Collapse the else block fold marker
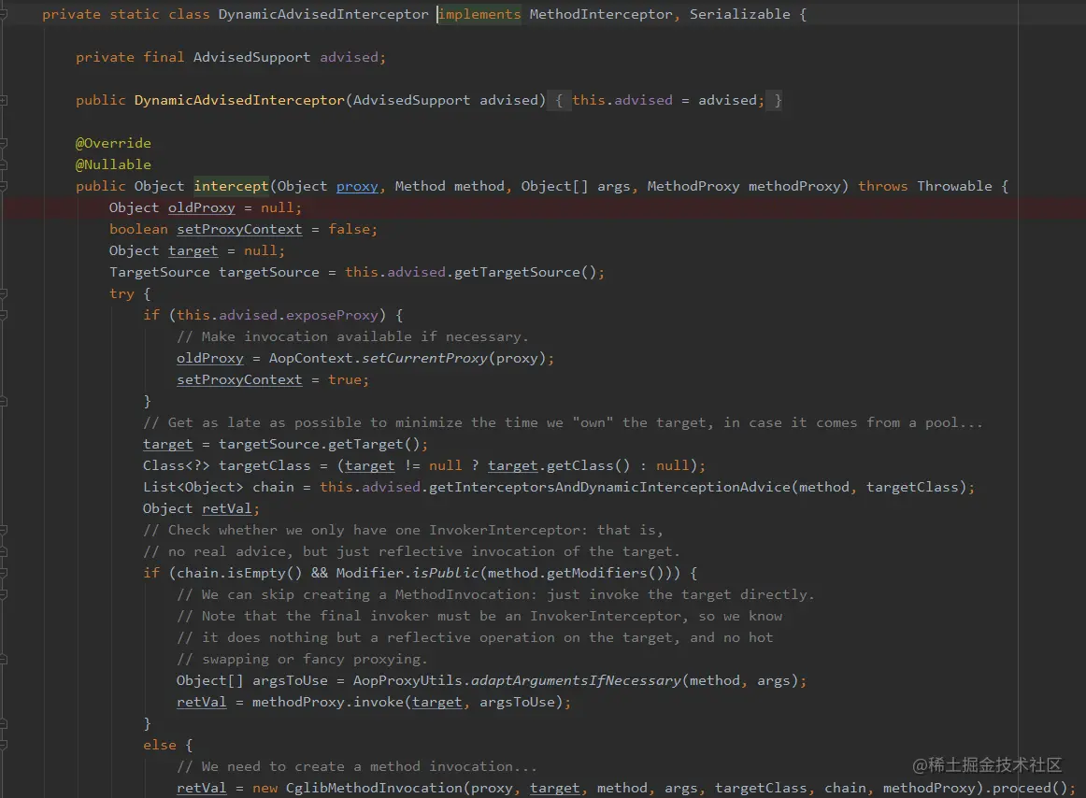 (3, 746)
